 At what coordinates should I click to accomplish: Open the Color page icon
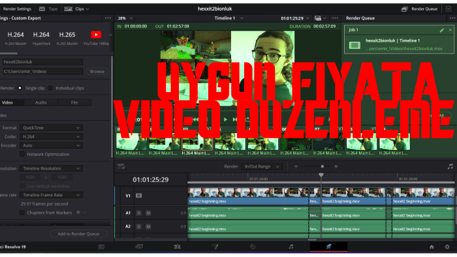click(x=253, y=247)
